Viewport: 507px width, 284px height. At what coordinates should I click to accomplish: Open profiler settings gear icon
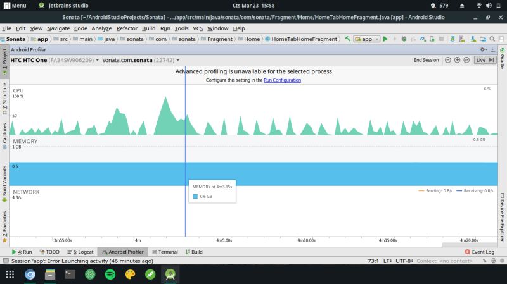pyautogui.click(x=483, y=49)
